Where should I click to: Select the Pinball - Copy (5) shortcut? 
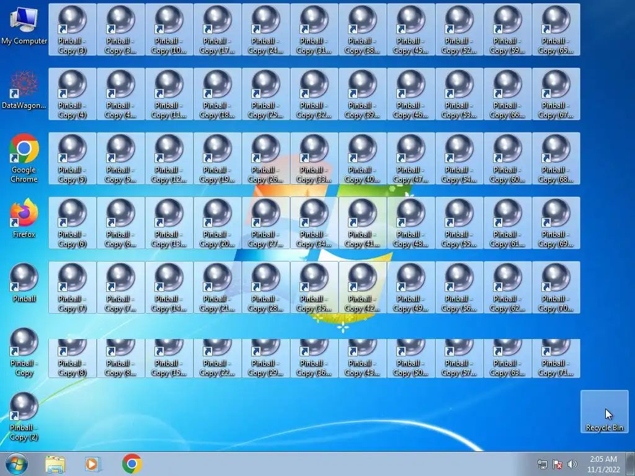[x=73, y=158]
